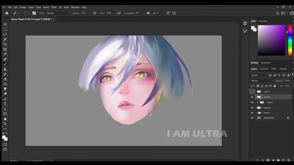Open layer Kind filter dropdown

click(x=259, y=75)
